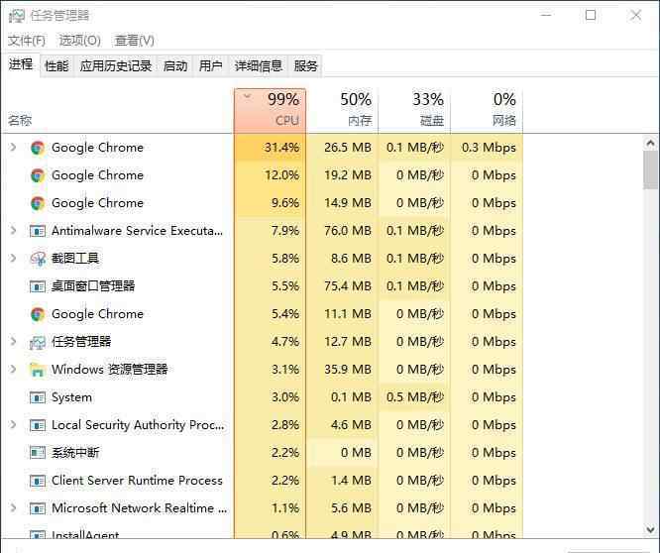Select the Local Security Authority Proc... name
This screenshot has height=553, width=660.
[x=138, y=425]
